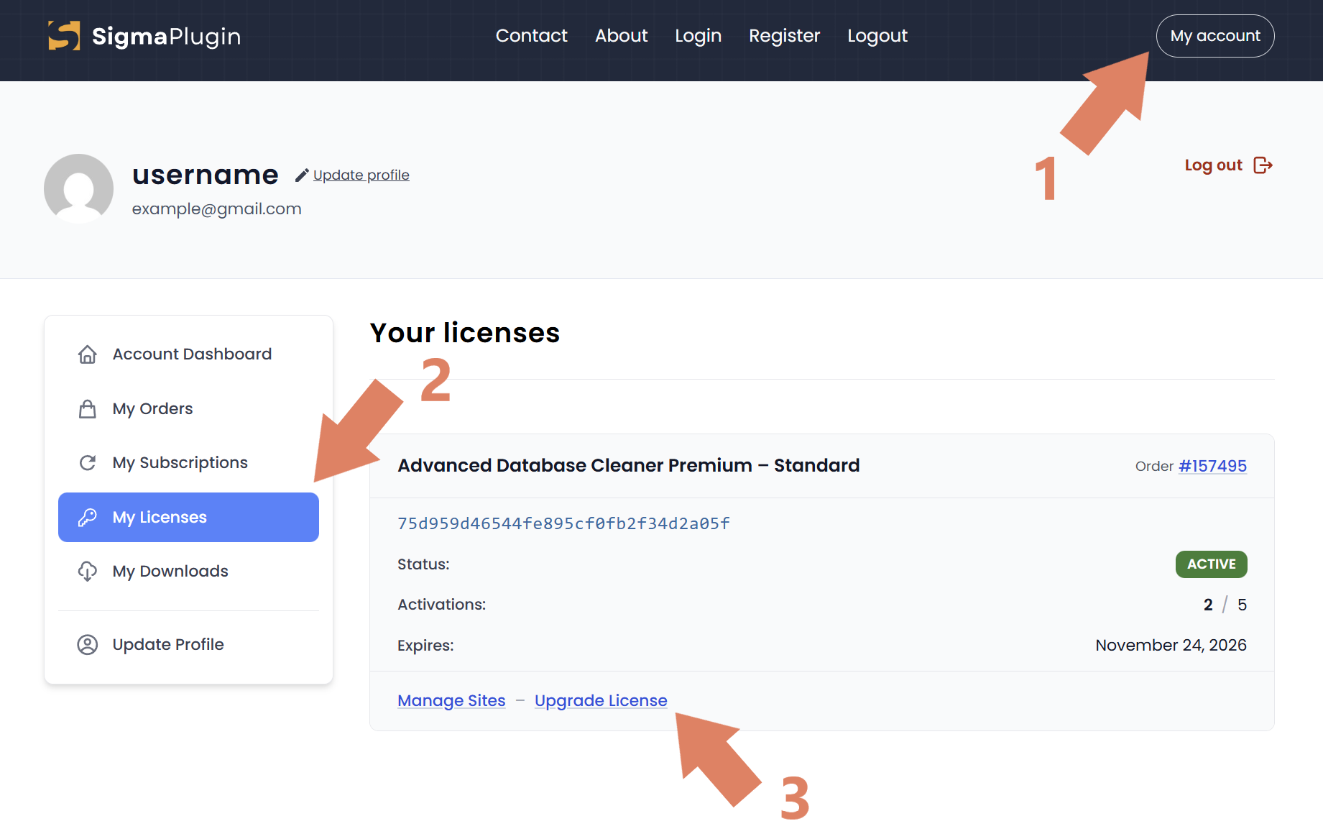Go to the About page
This screenshot has height=834, width=1323.
point(622,36)
